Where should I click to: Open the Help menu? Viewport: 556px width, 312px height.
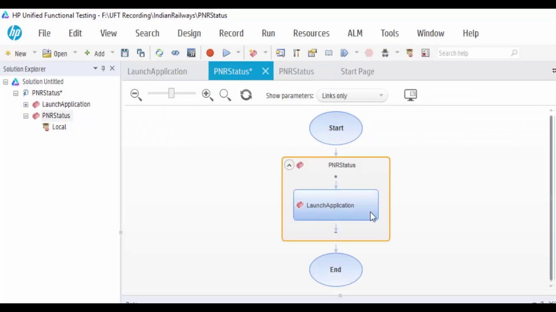pyautogui.click(x=470, y=33)
